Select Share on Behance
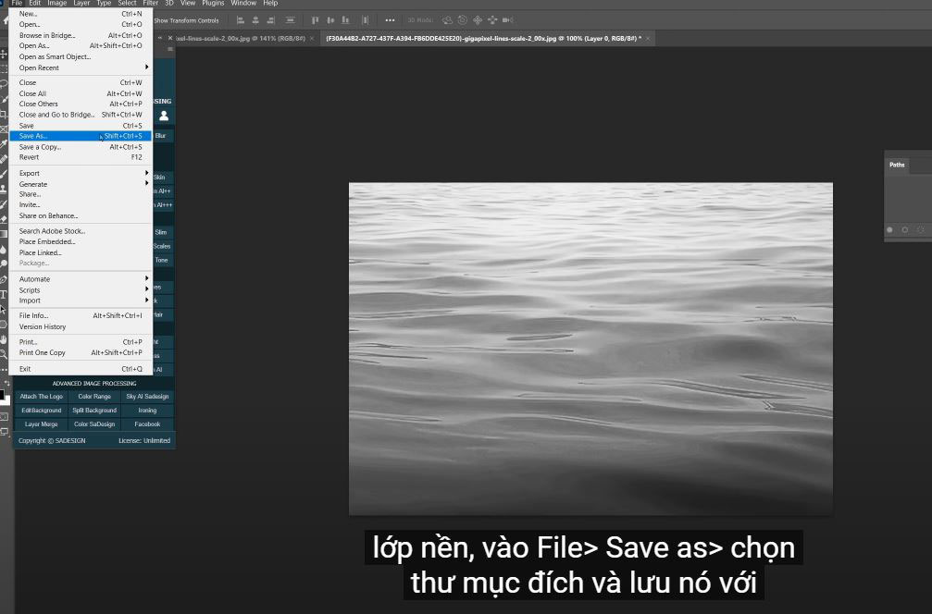This screenshot has height=614, width=932. (81, 216)
